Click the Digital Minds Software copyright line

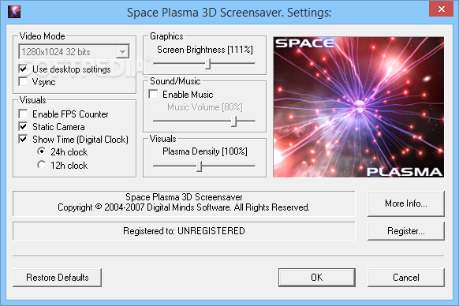pyautogui.click(x=184, y=207)
